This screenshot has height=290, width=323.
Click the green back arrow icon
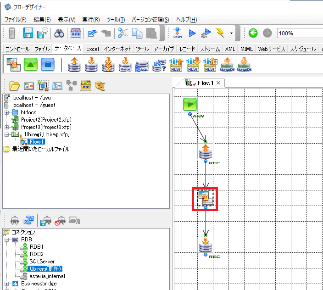pyautogui.click(x=253, y=33)
